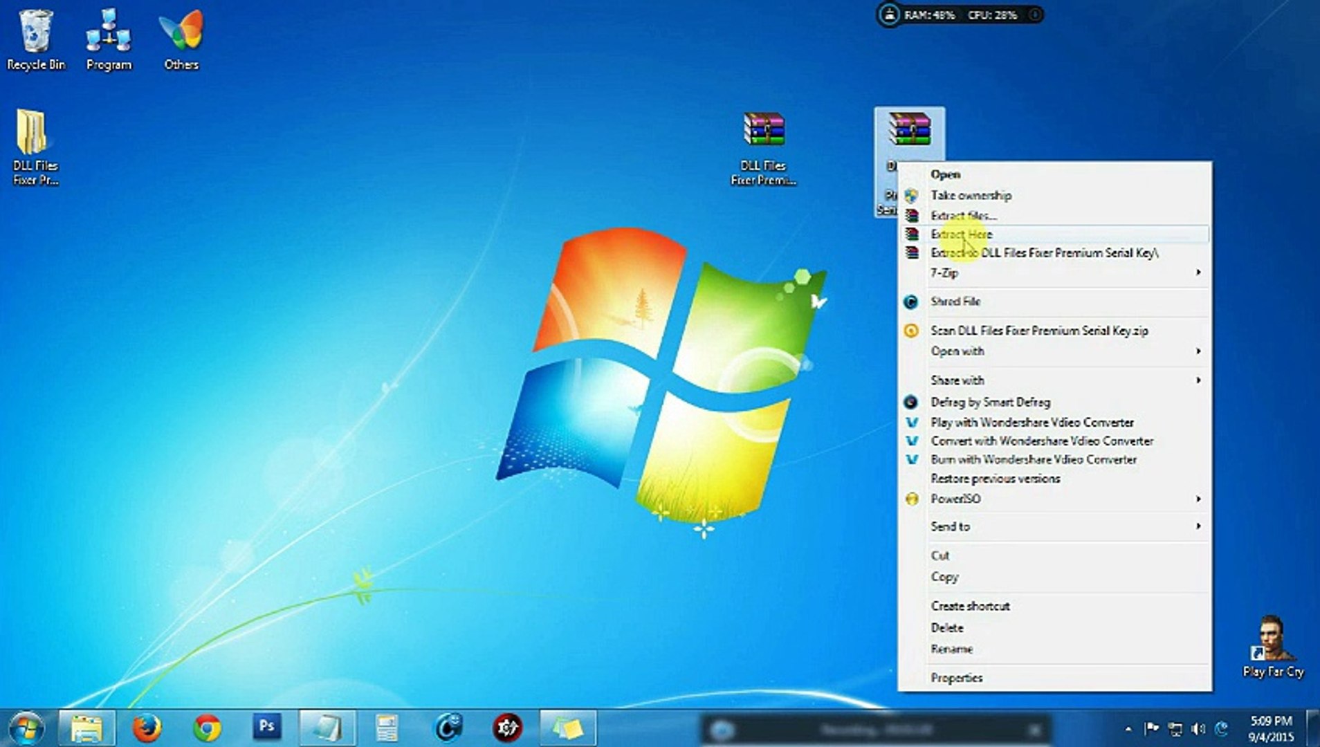Click the memory cleaner icon beside RAM: 48%
Screen dimensions: 1320x747
coord(889,15)
